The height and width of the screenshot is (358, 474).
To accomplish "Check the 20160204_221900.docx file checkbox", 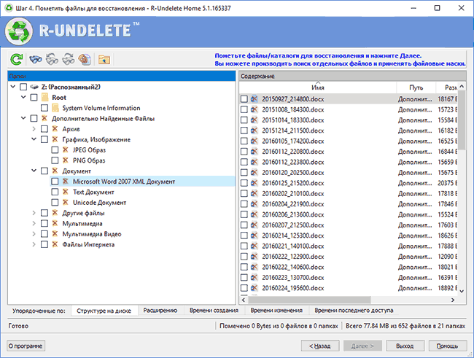I will click(x=244, y=204).
